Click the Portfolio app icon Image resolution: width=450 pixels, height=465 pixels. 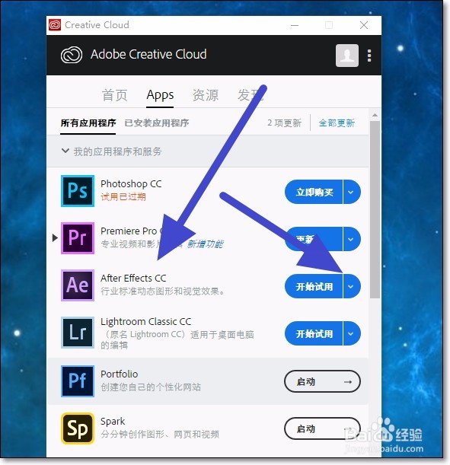coord(78,381)
